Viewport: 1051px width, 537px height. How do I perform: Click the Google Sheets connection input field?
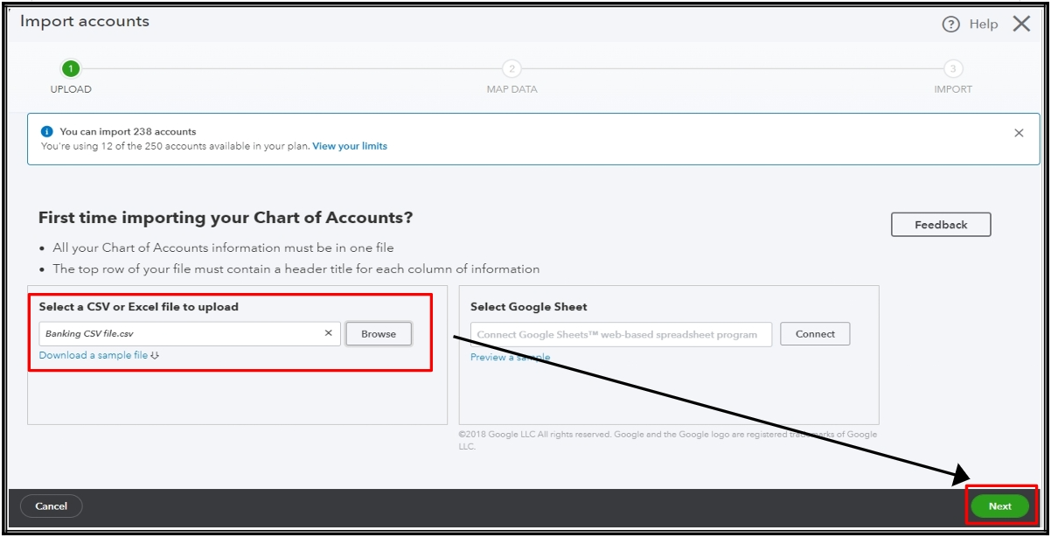[x=621, y=333]
